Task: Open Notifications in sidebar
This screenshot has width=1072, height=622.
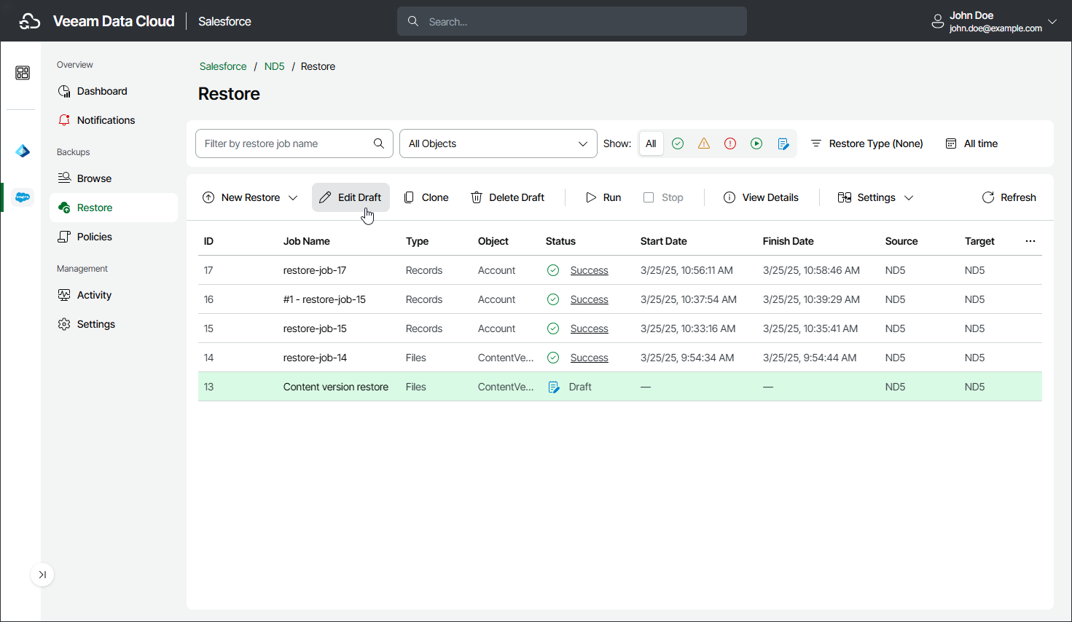Action: [114, 120]
